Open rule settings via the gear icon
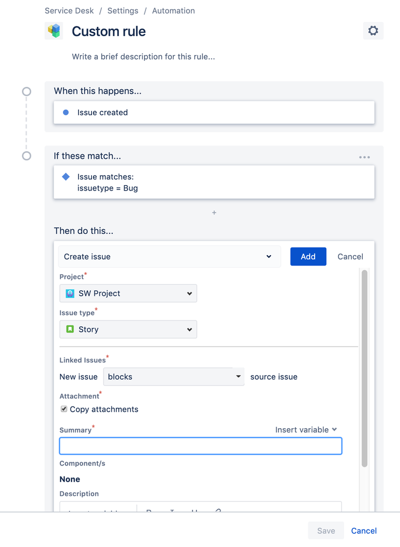The height and width of the screenshot is (547, 400). tap(373, 31)
